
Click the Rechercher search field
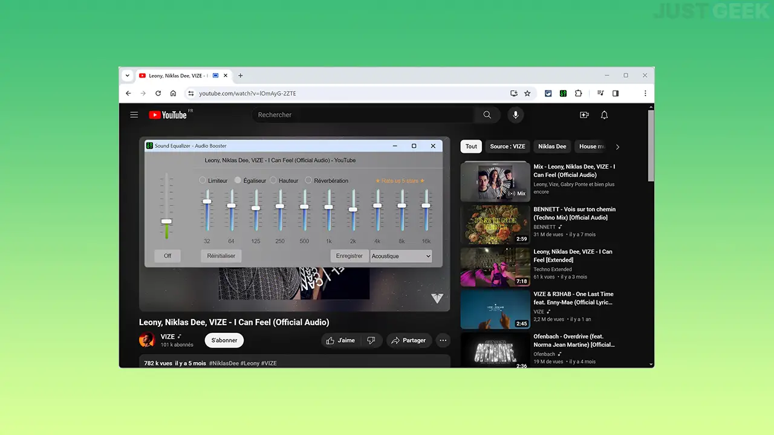363,115
